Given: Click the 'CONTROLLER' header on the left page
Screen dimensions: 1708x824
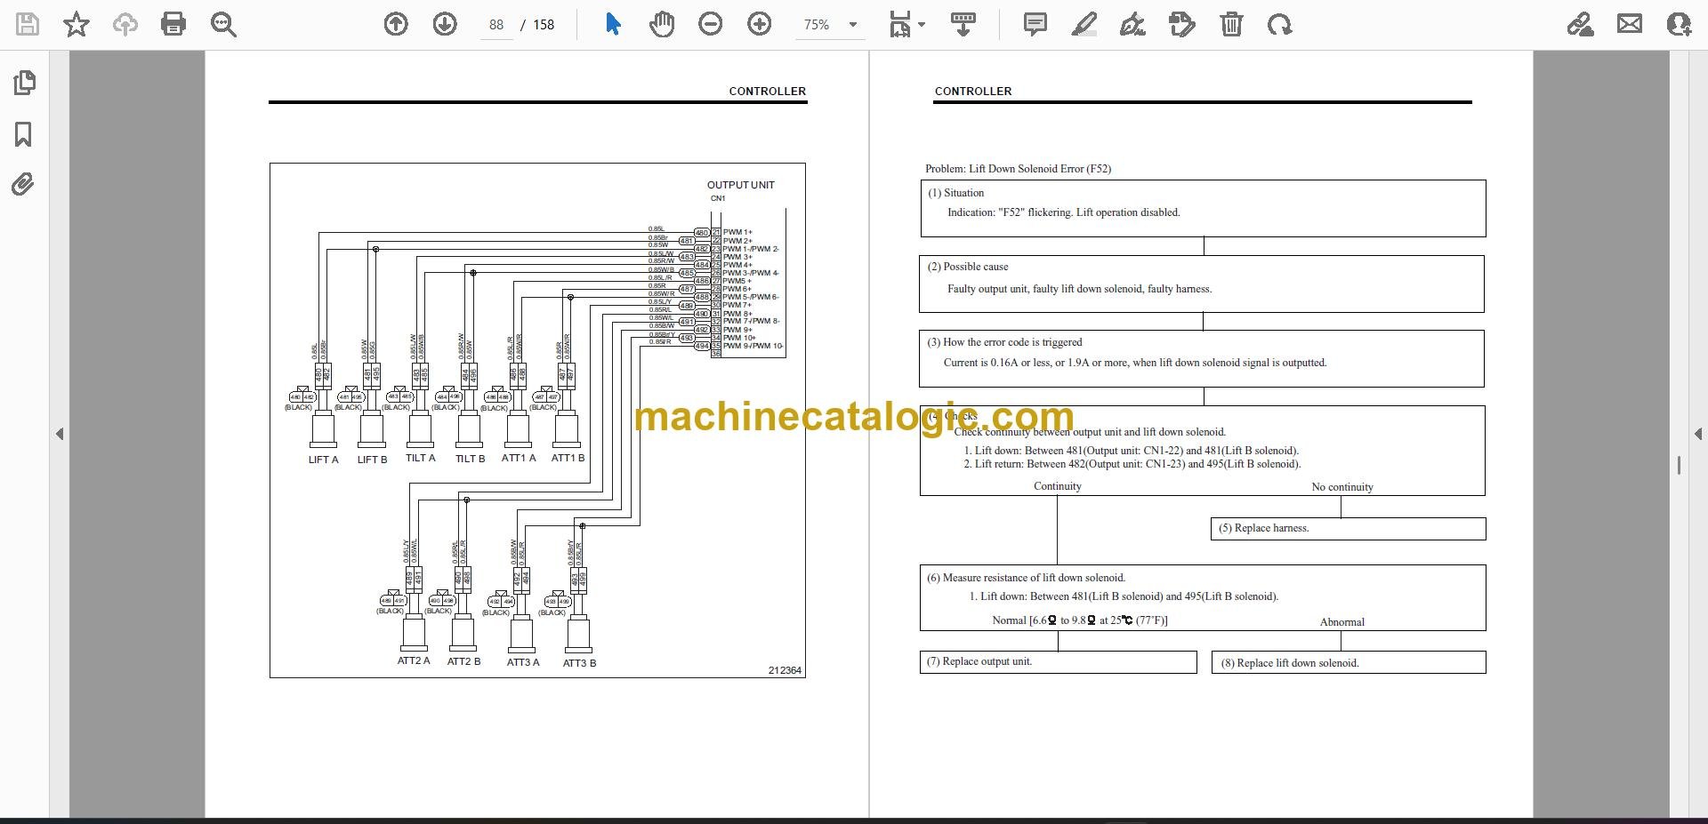Looking at the screenshot, I should click(x=767, y=92).
